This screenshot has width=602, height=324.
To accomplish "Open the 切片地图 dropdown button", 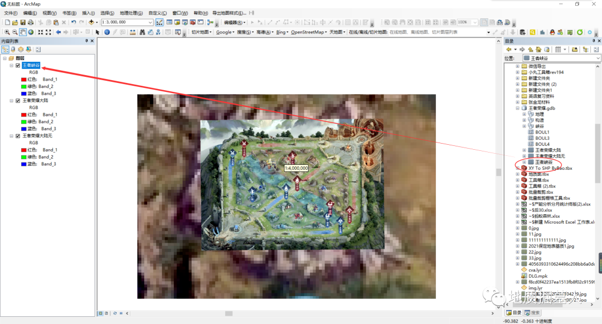I will tap(202, 32).
